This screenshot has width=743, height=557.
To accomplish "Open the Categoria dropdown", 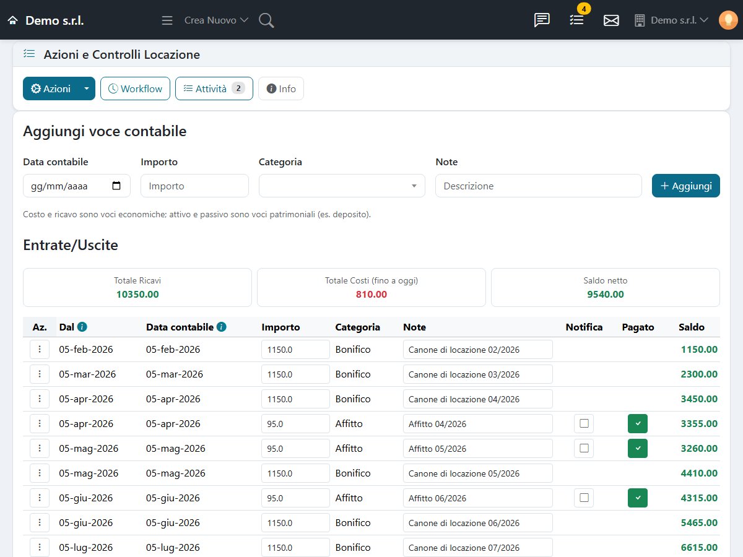I will click(342, 186).
